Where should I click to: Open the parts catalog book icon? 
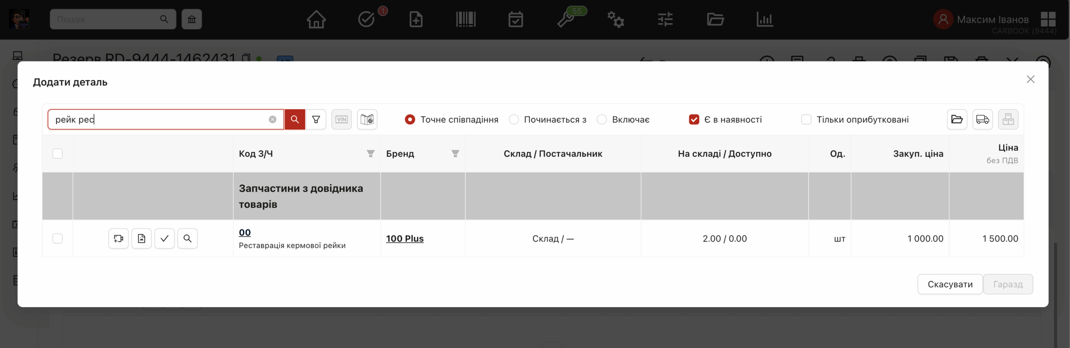coord(367,119)
